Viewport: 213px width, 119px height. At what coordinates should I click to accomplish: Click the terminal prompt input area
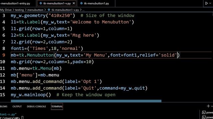coord(23,118)
